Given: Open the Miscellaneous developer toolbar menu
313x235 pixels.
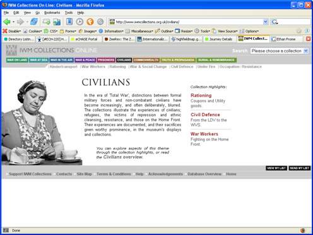Looking at the screenshot, I should click(x=139, y=31).
